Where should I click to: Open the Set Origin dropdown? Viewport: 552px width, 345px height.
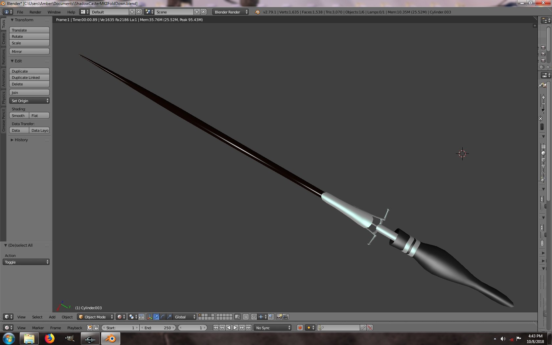pyautogui.click(x=30, y=101)
